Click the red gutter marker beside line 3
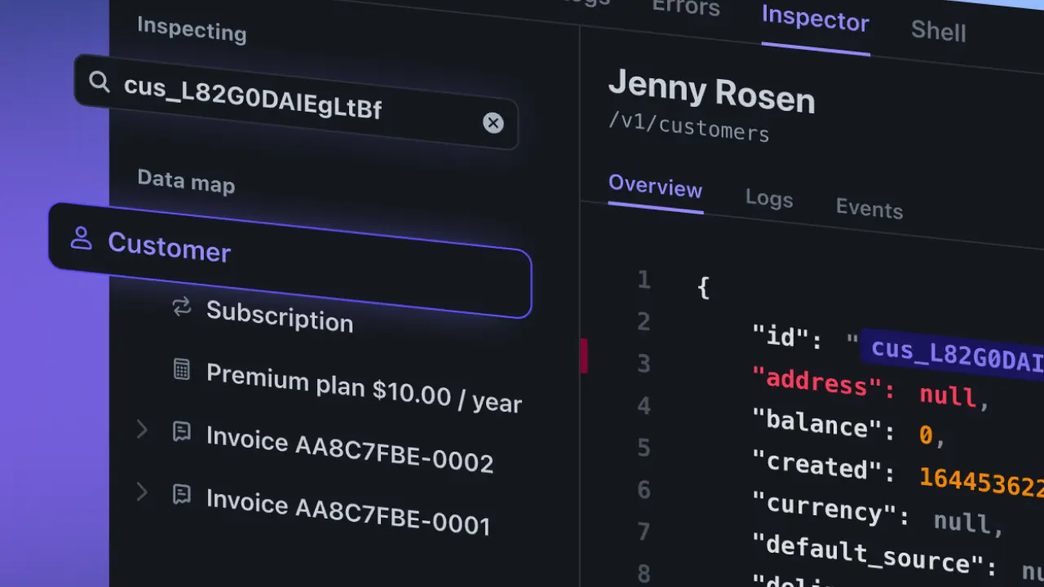This screenshot has height=587, width=1044. click(x=584, y=355)
